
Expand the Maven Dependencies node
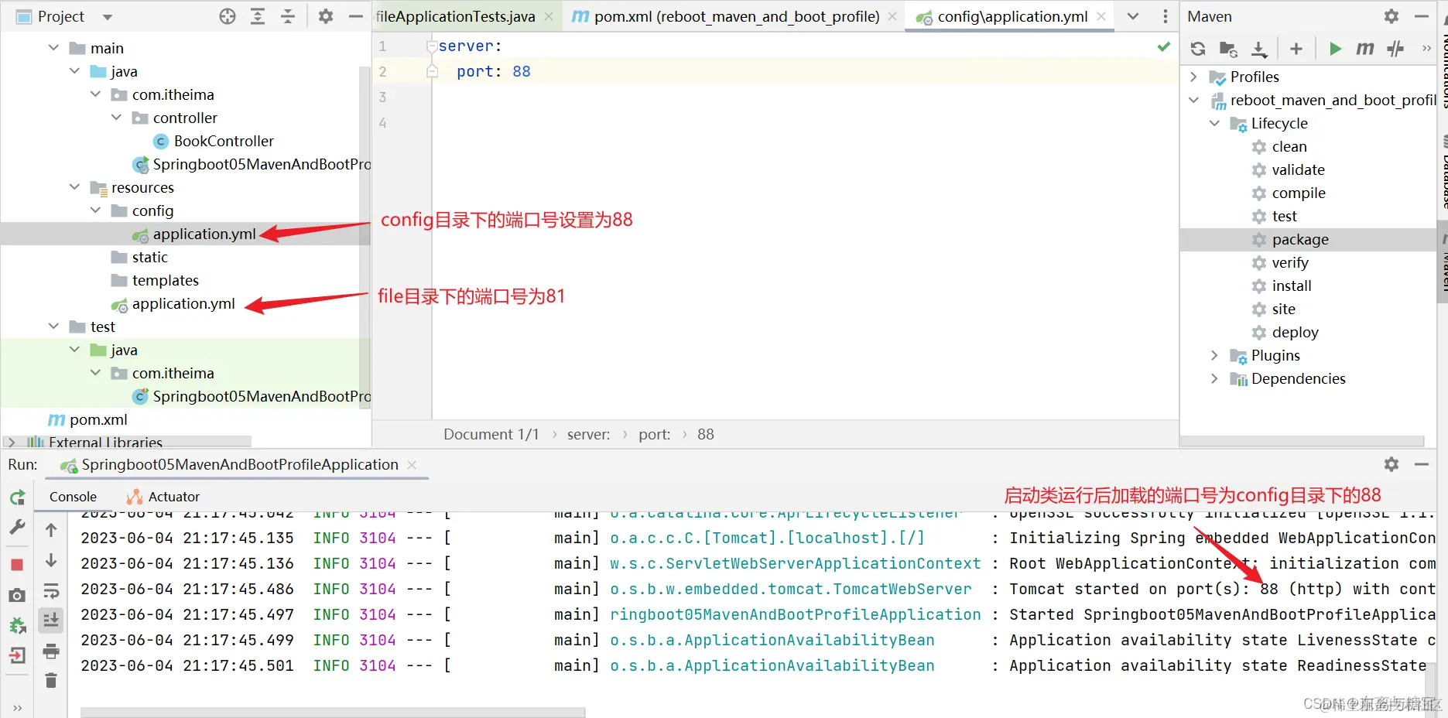pyautogui.click(x=1214, y=378)
